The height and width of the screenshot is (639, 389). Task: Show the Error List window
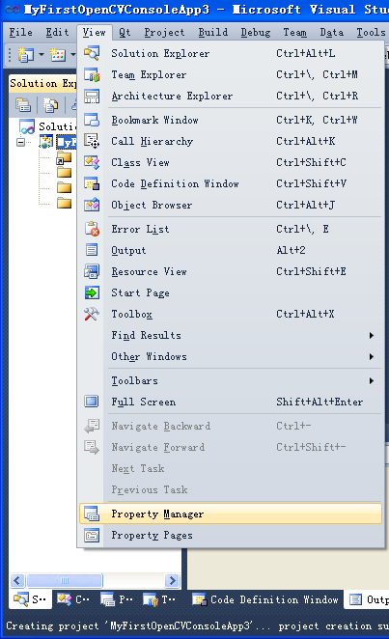(231, 229)
